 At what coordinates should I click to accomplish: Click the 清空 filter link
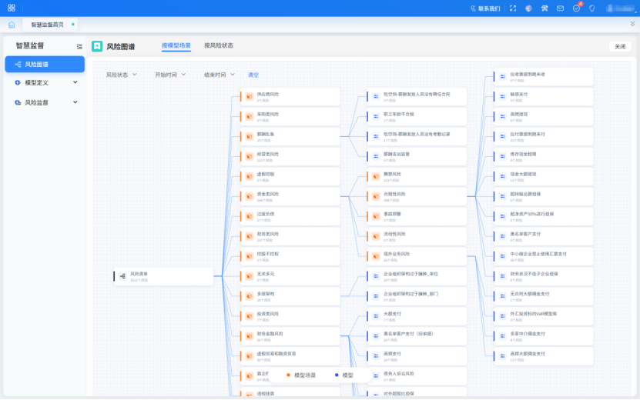tap(253, 75)
